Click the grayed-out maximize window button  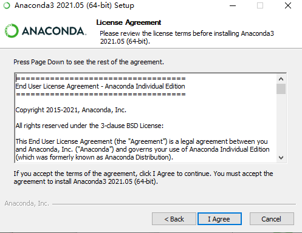tap(260, 5)
